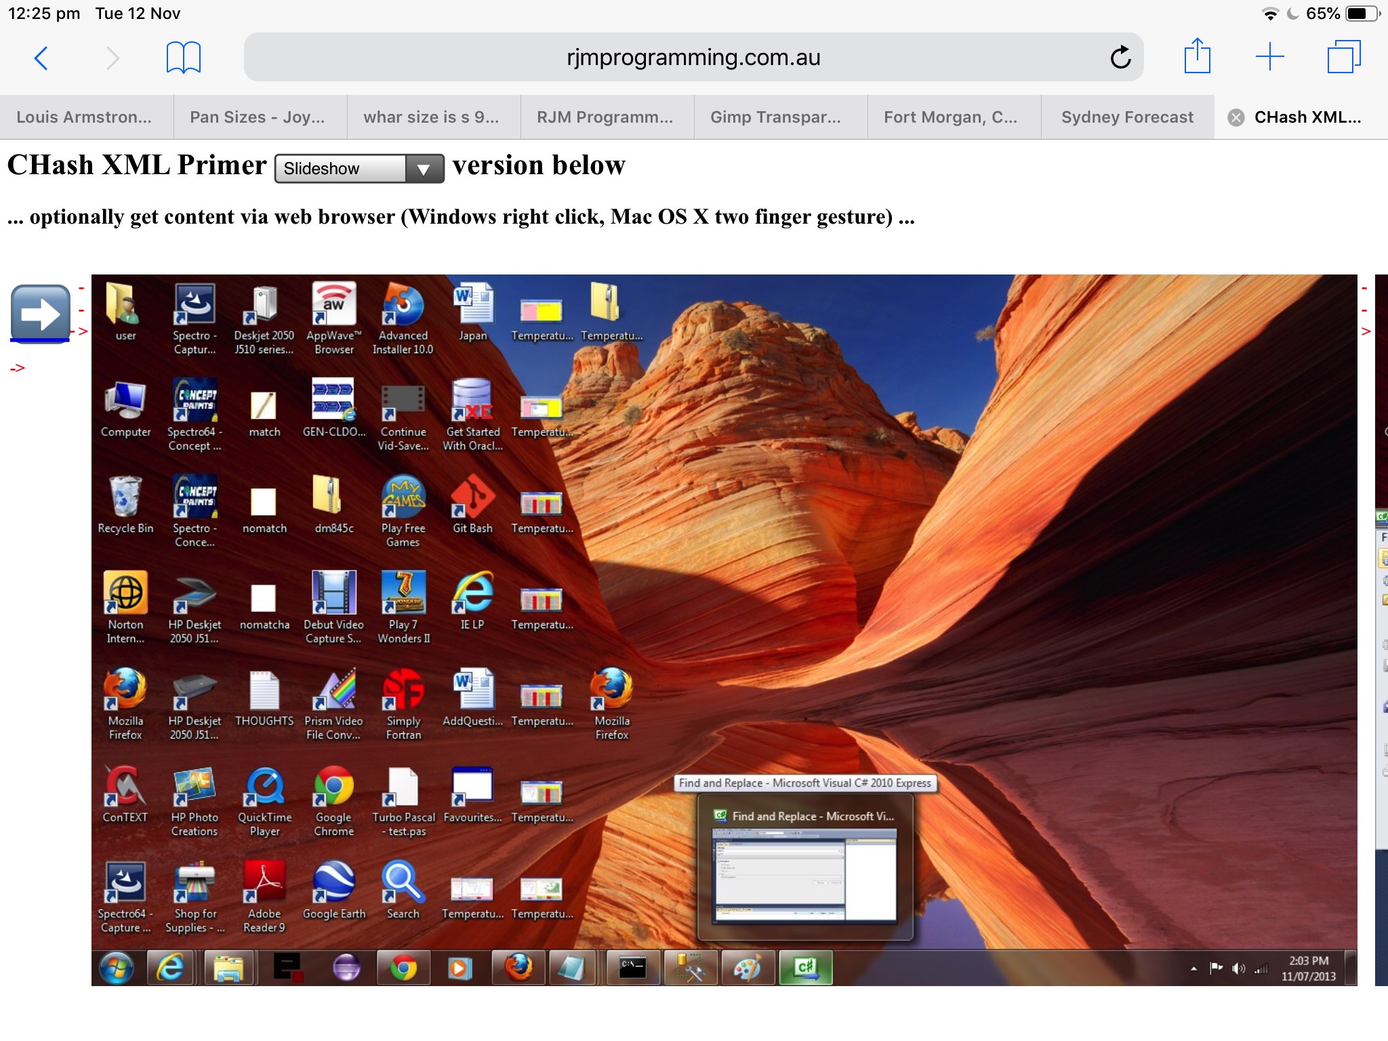Click the Visual C# taskbar button
Screen dimensions: 1388x1041
[805, 968]
